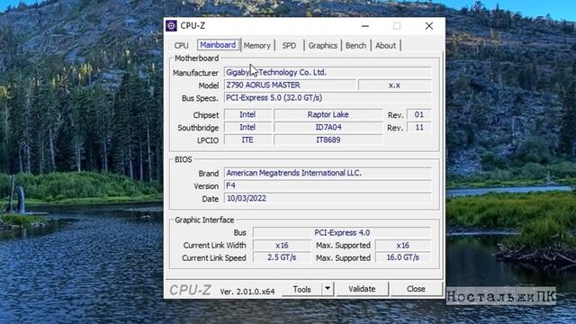Click the BIOS Date 10/03/2022 field

point(328,198)
